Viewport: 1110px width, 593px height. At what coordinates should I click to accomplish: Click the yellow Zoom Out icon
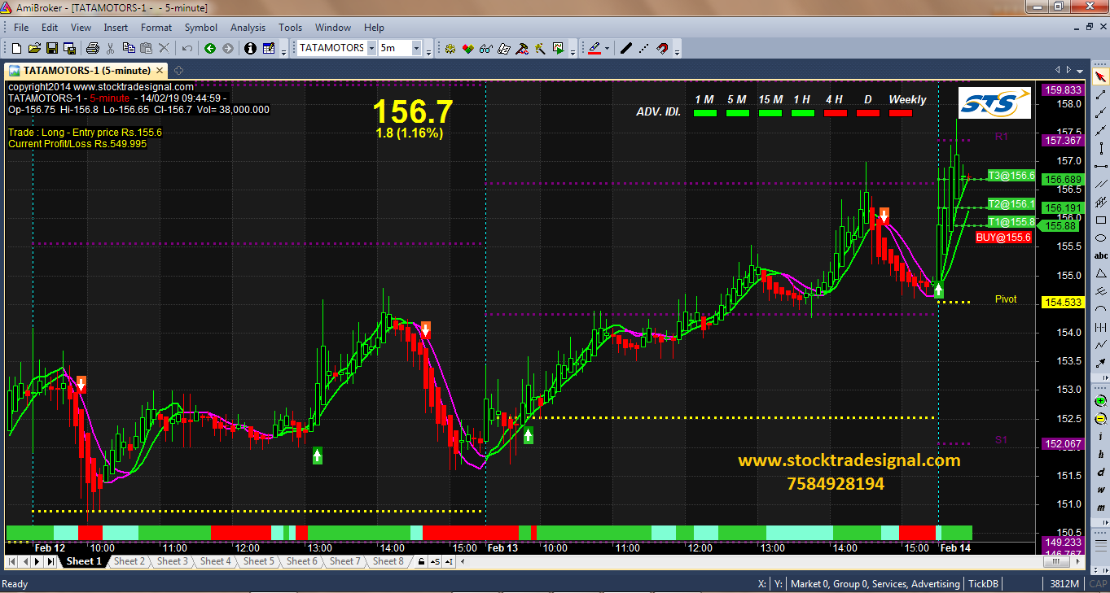1101,418
